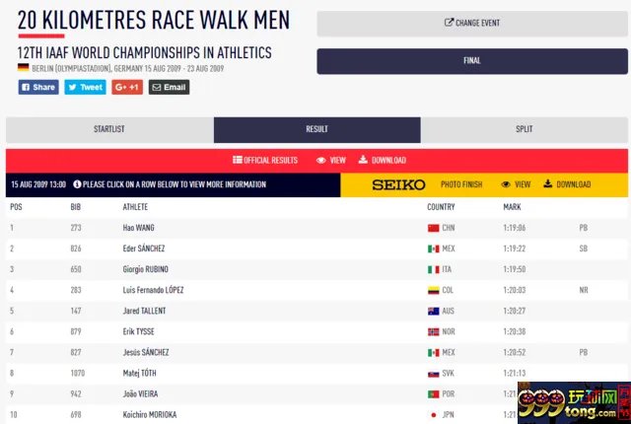Screen dimensions: 631x424
Task: Open Matej TÓTH's result row
Action: (x=316, y=374)
